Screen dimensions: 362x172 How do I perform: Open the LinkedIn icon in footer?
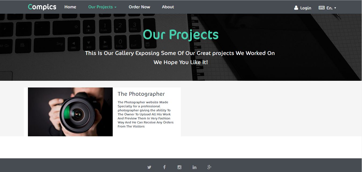(x=195, y=167)
